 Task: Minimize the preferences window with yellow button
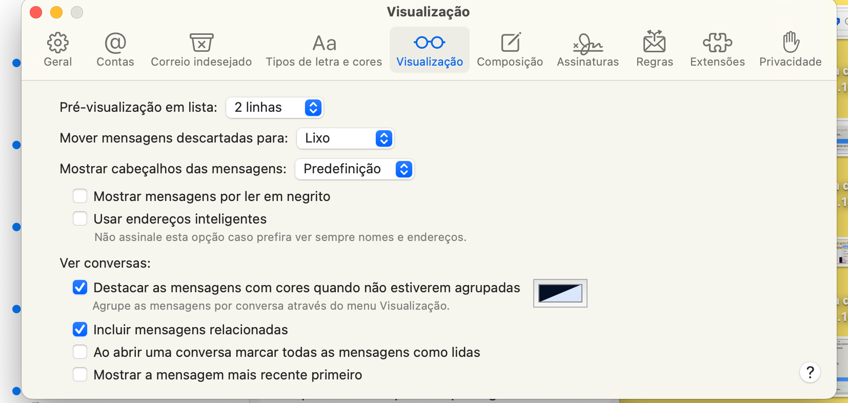56,12
